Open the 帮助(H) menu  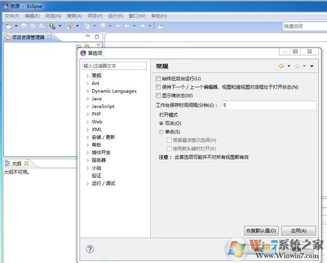click(x=159, y=16)
